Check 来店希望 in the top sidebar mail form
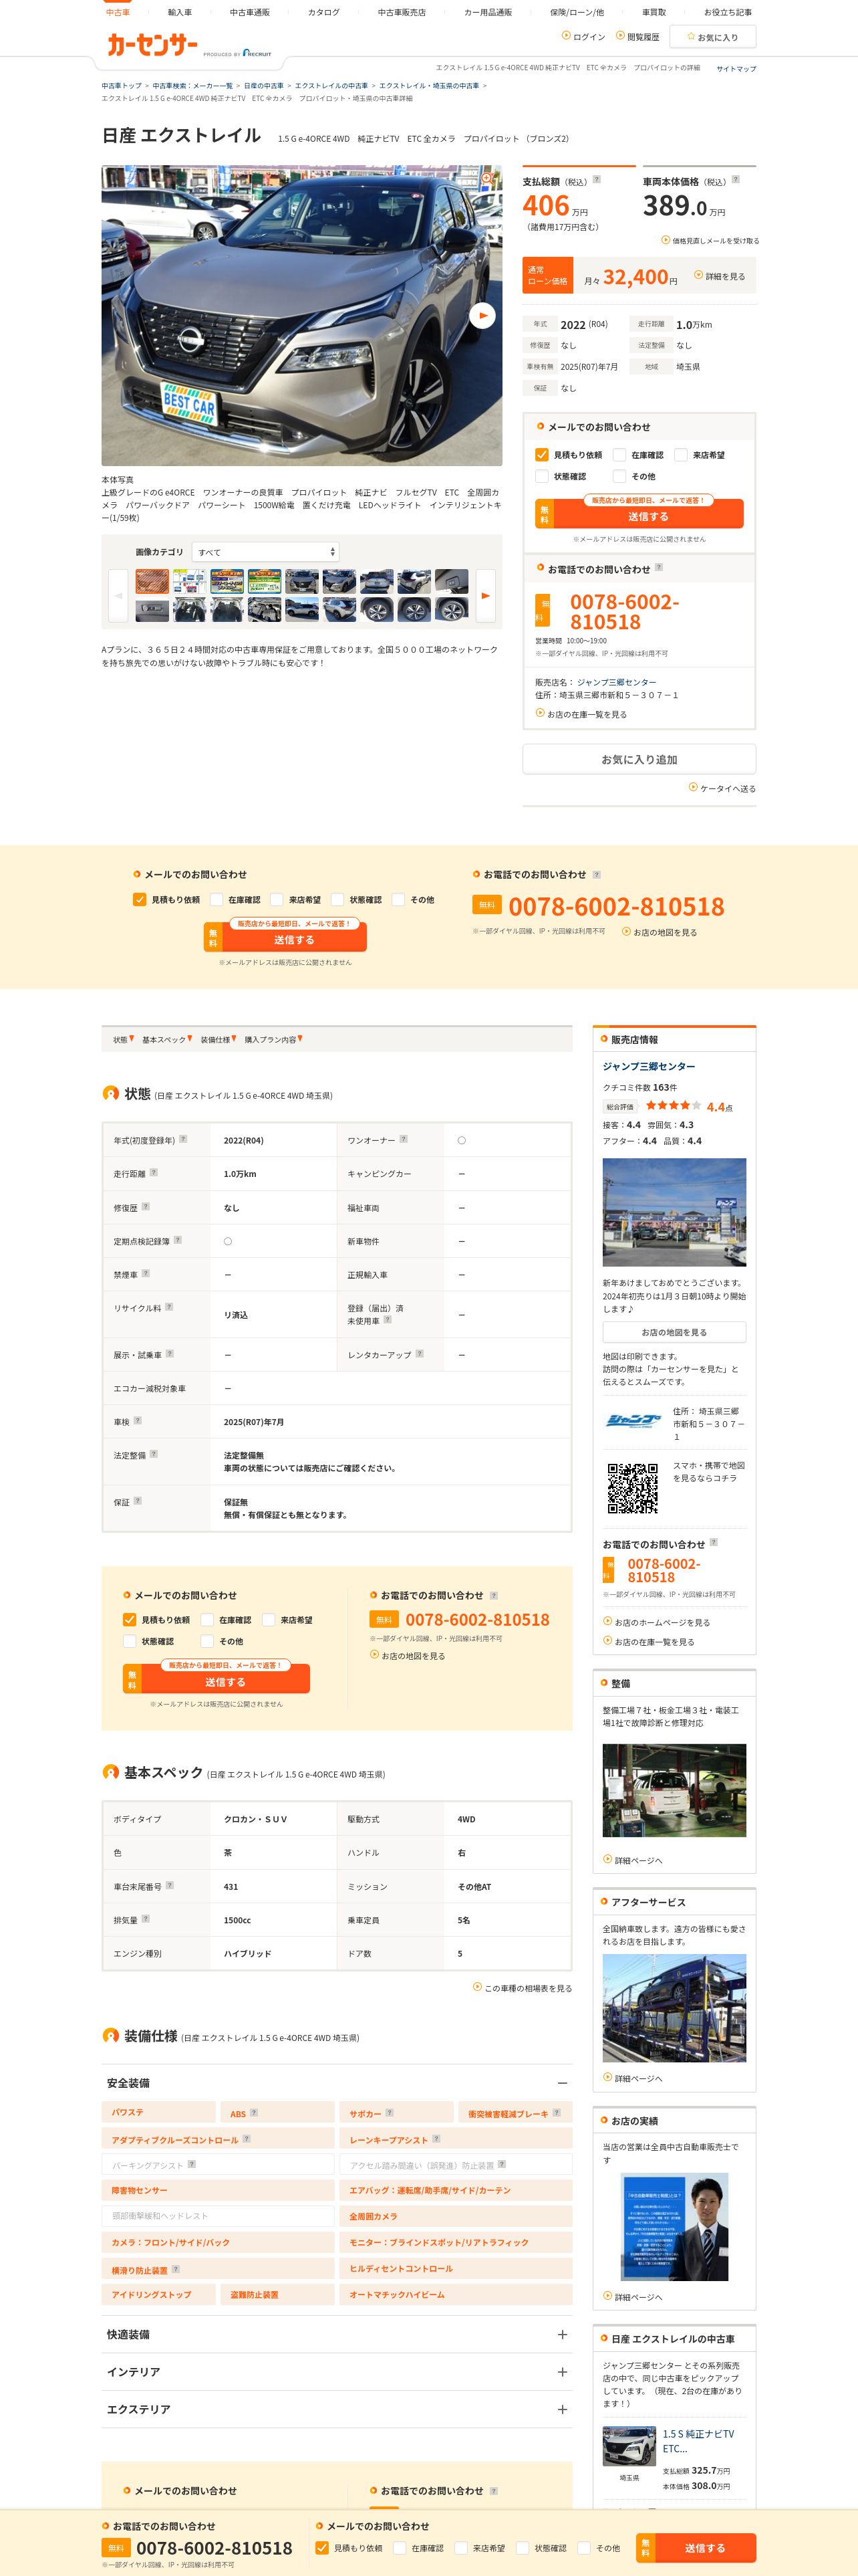858x2576 pixels. click(680, 454)
